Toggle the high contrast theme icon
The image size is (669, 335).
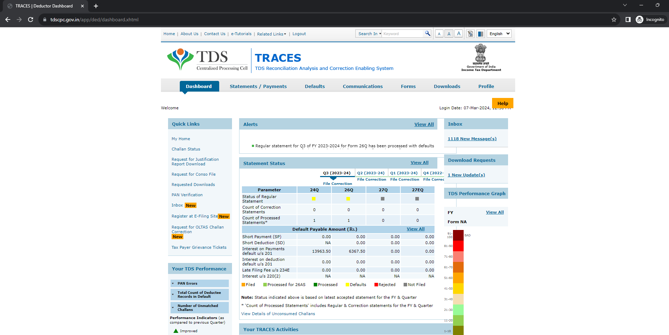[481, 34]
